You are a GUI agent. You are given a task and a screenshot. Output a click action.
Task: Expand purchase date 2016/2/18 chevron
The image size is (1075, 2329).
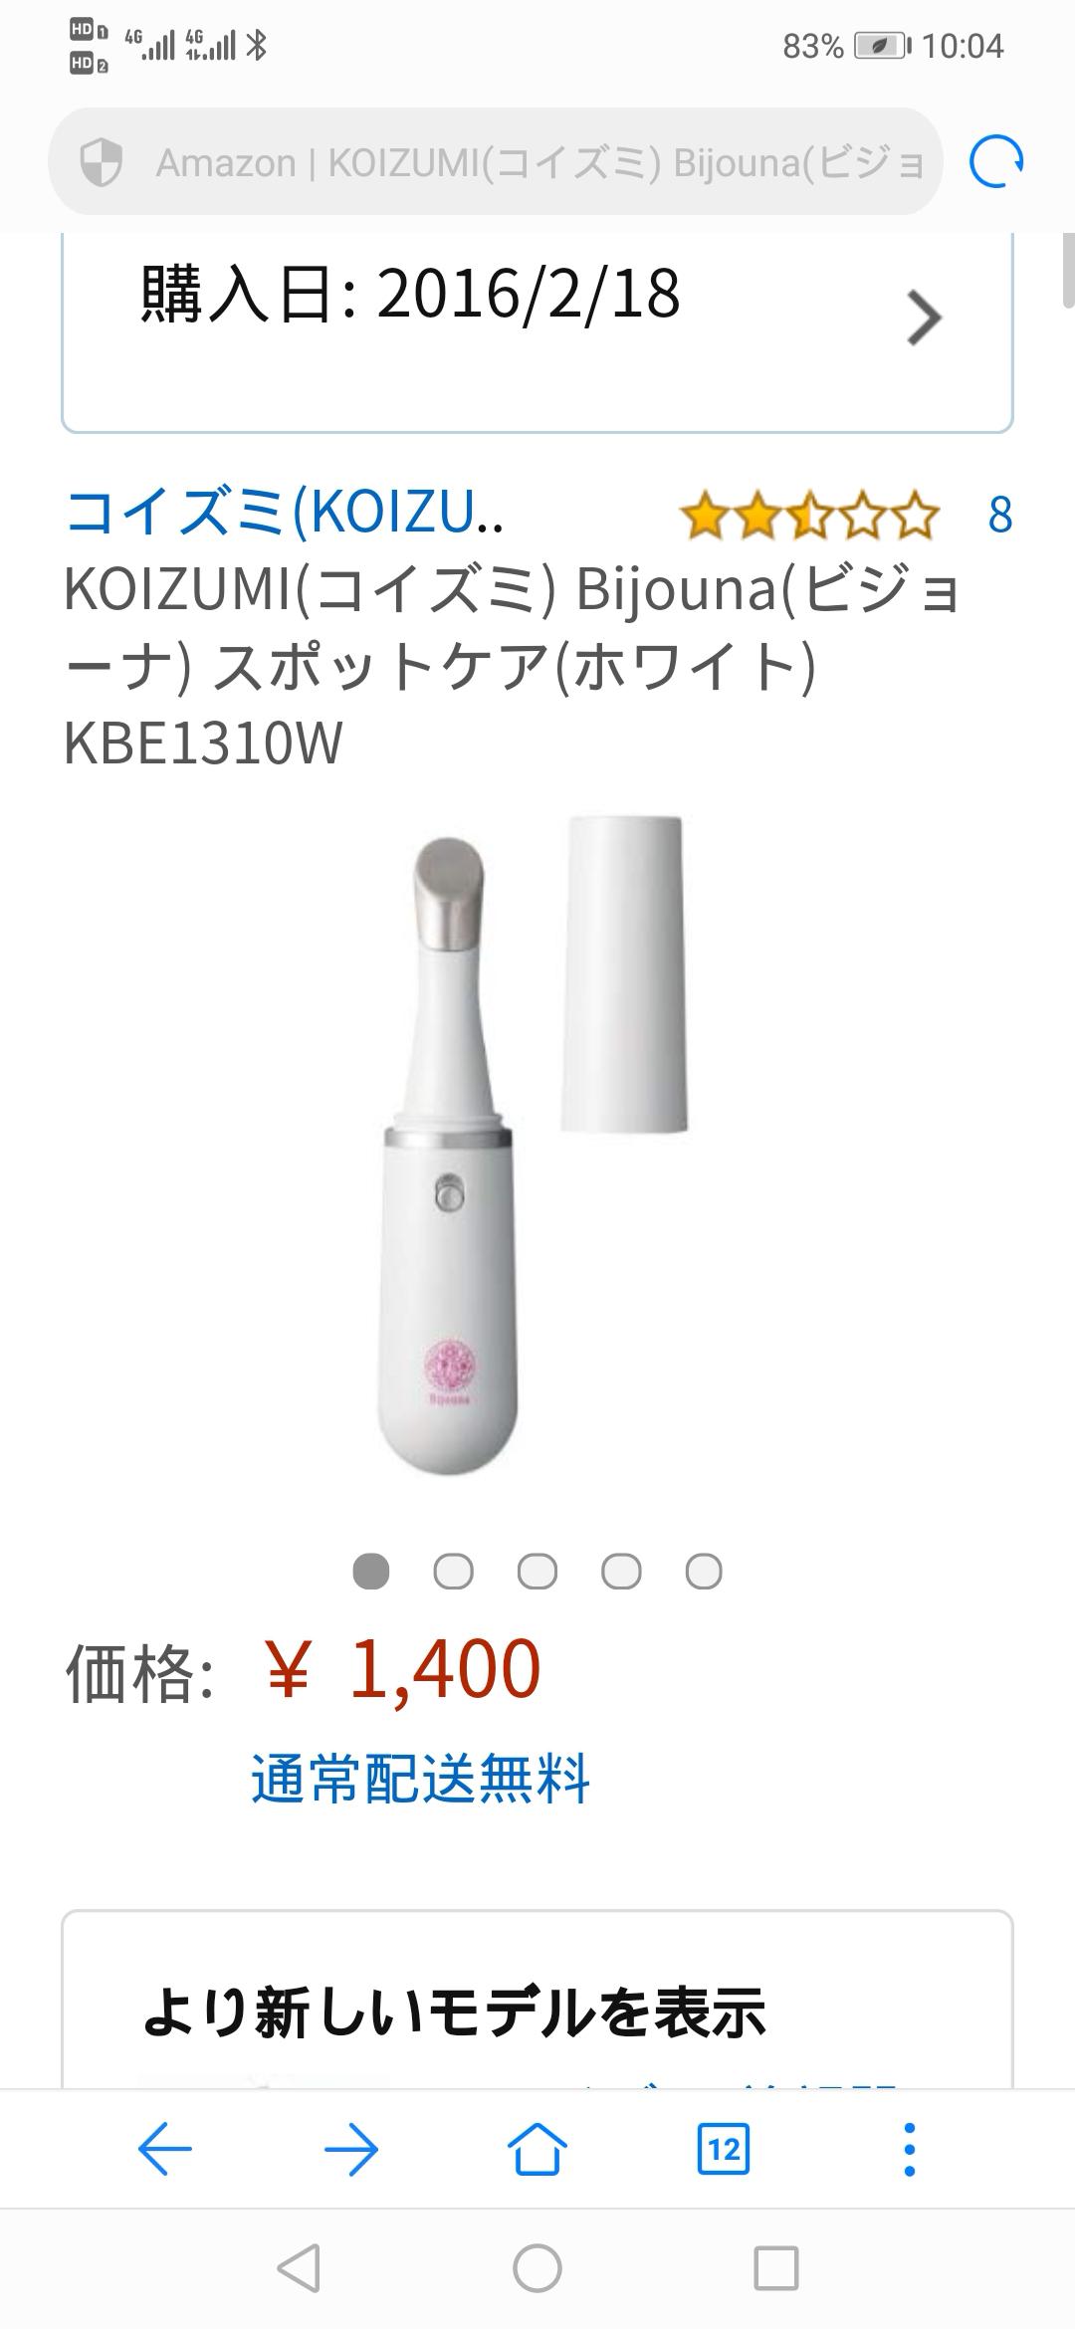click(x=925, y=318)
